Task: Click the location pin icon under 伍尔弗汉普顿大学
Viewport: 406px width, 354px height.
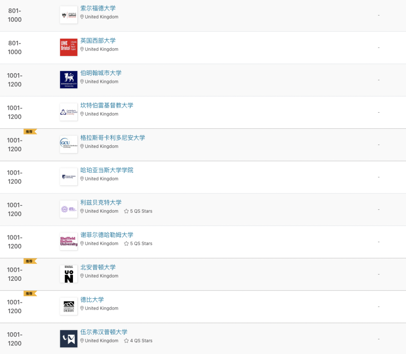Action: coord(82,340)
